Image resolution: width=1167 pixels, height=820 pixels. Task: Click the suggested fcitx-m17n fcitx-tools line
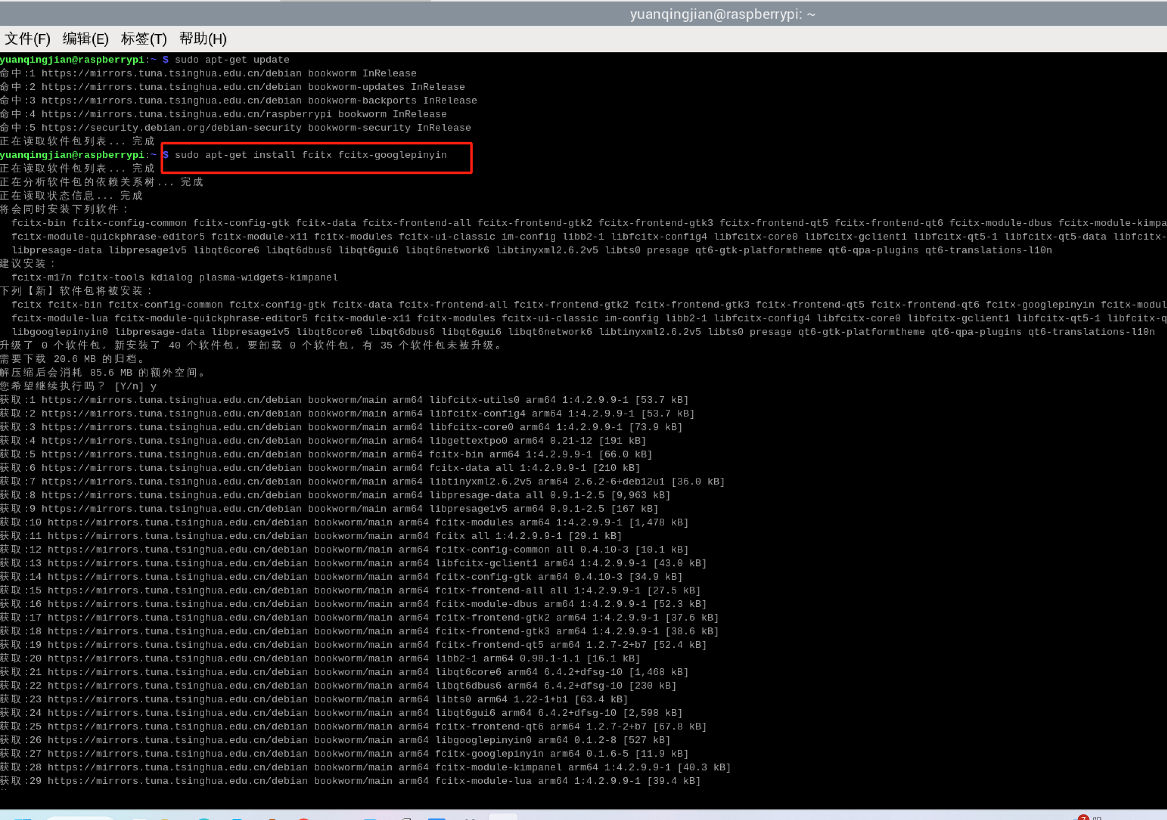coord(174,278)
